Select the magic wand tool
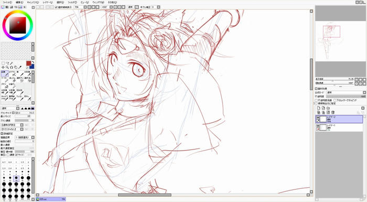367x202 pixels. [x=11, y=63]
